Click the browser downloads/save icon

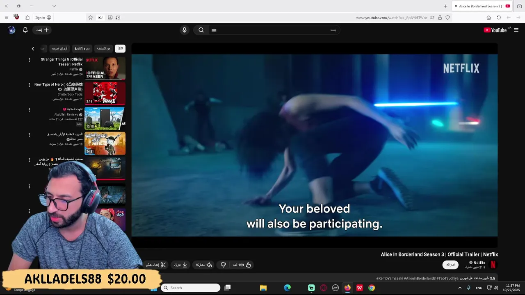pos(110,18)
